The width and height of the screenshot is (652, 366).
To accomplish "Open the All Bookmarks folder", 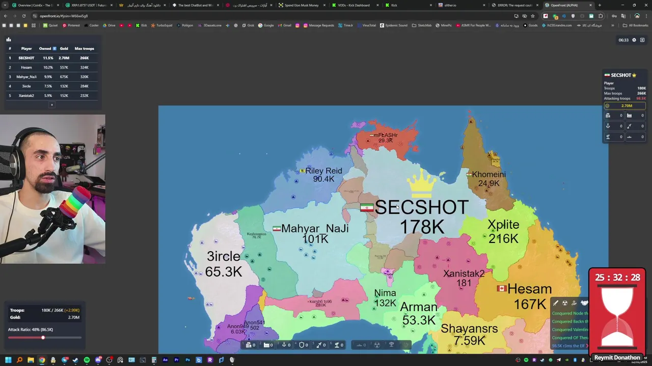I will pyautogui.click(x=636, y=25).
